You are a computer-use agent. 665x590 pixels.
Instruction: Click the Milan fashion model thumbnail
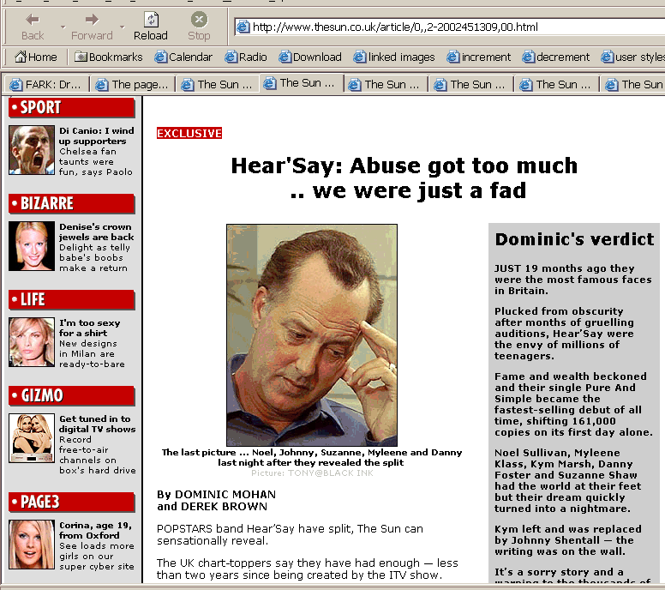pyautogui.click(x=32, y=341)
